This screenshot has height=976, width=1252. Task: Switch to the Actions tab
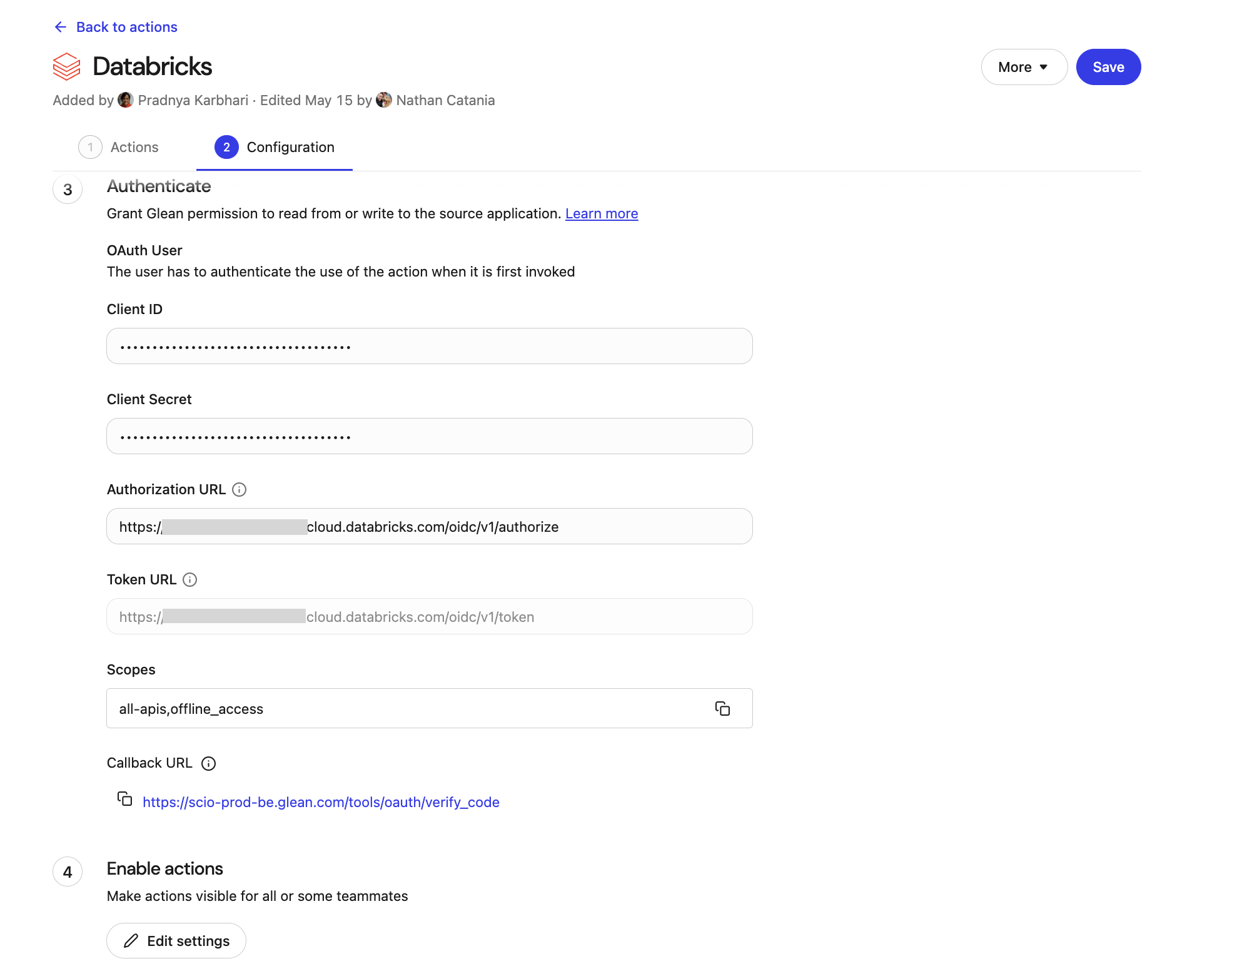(119, 147)
